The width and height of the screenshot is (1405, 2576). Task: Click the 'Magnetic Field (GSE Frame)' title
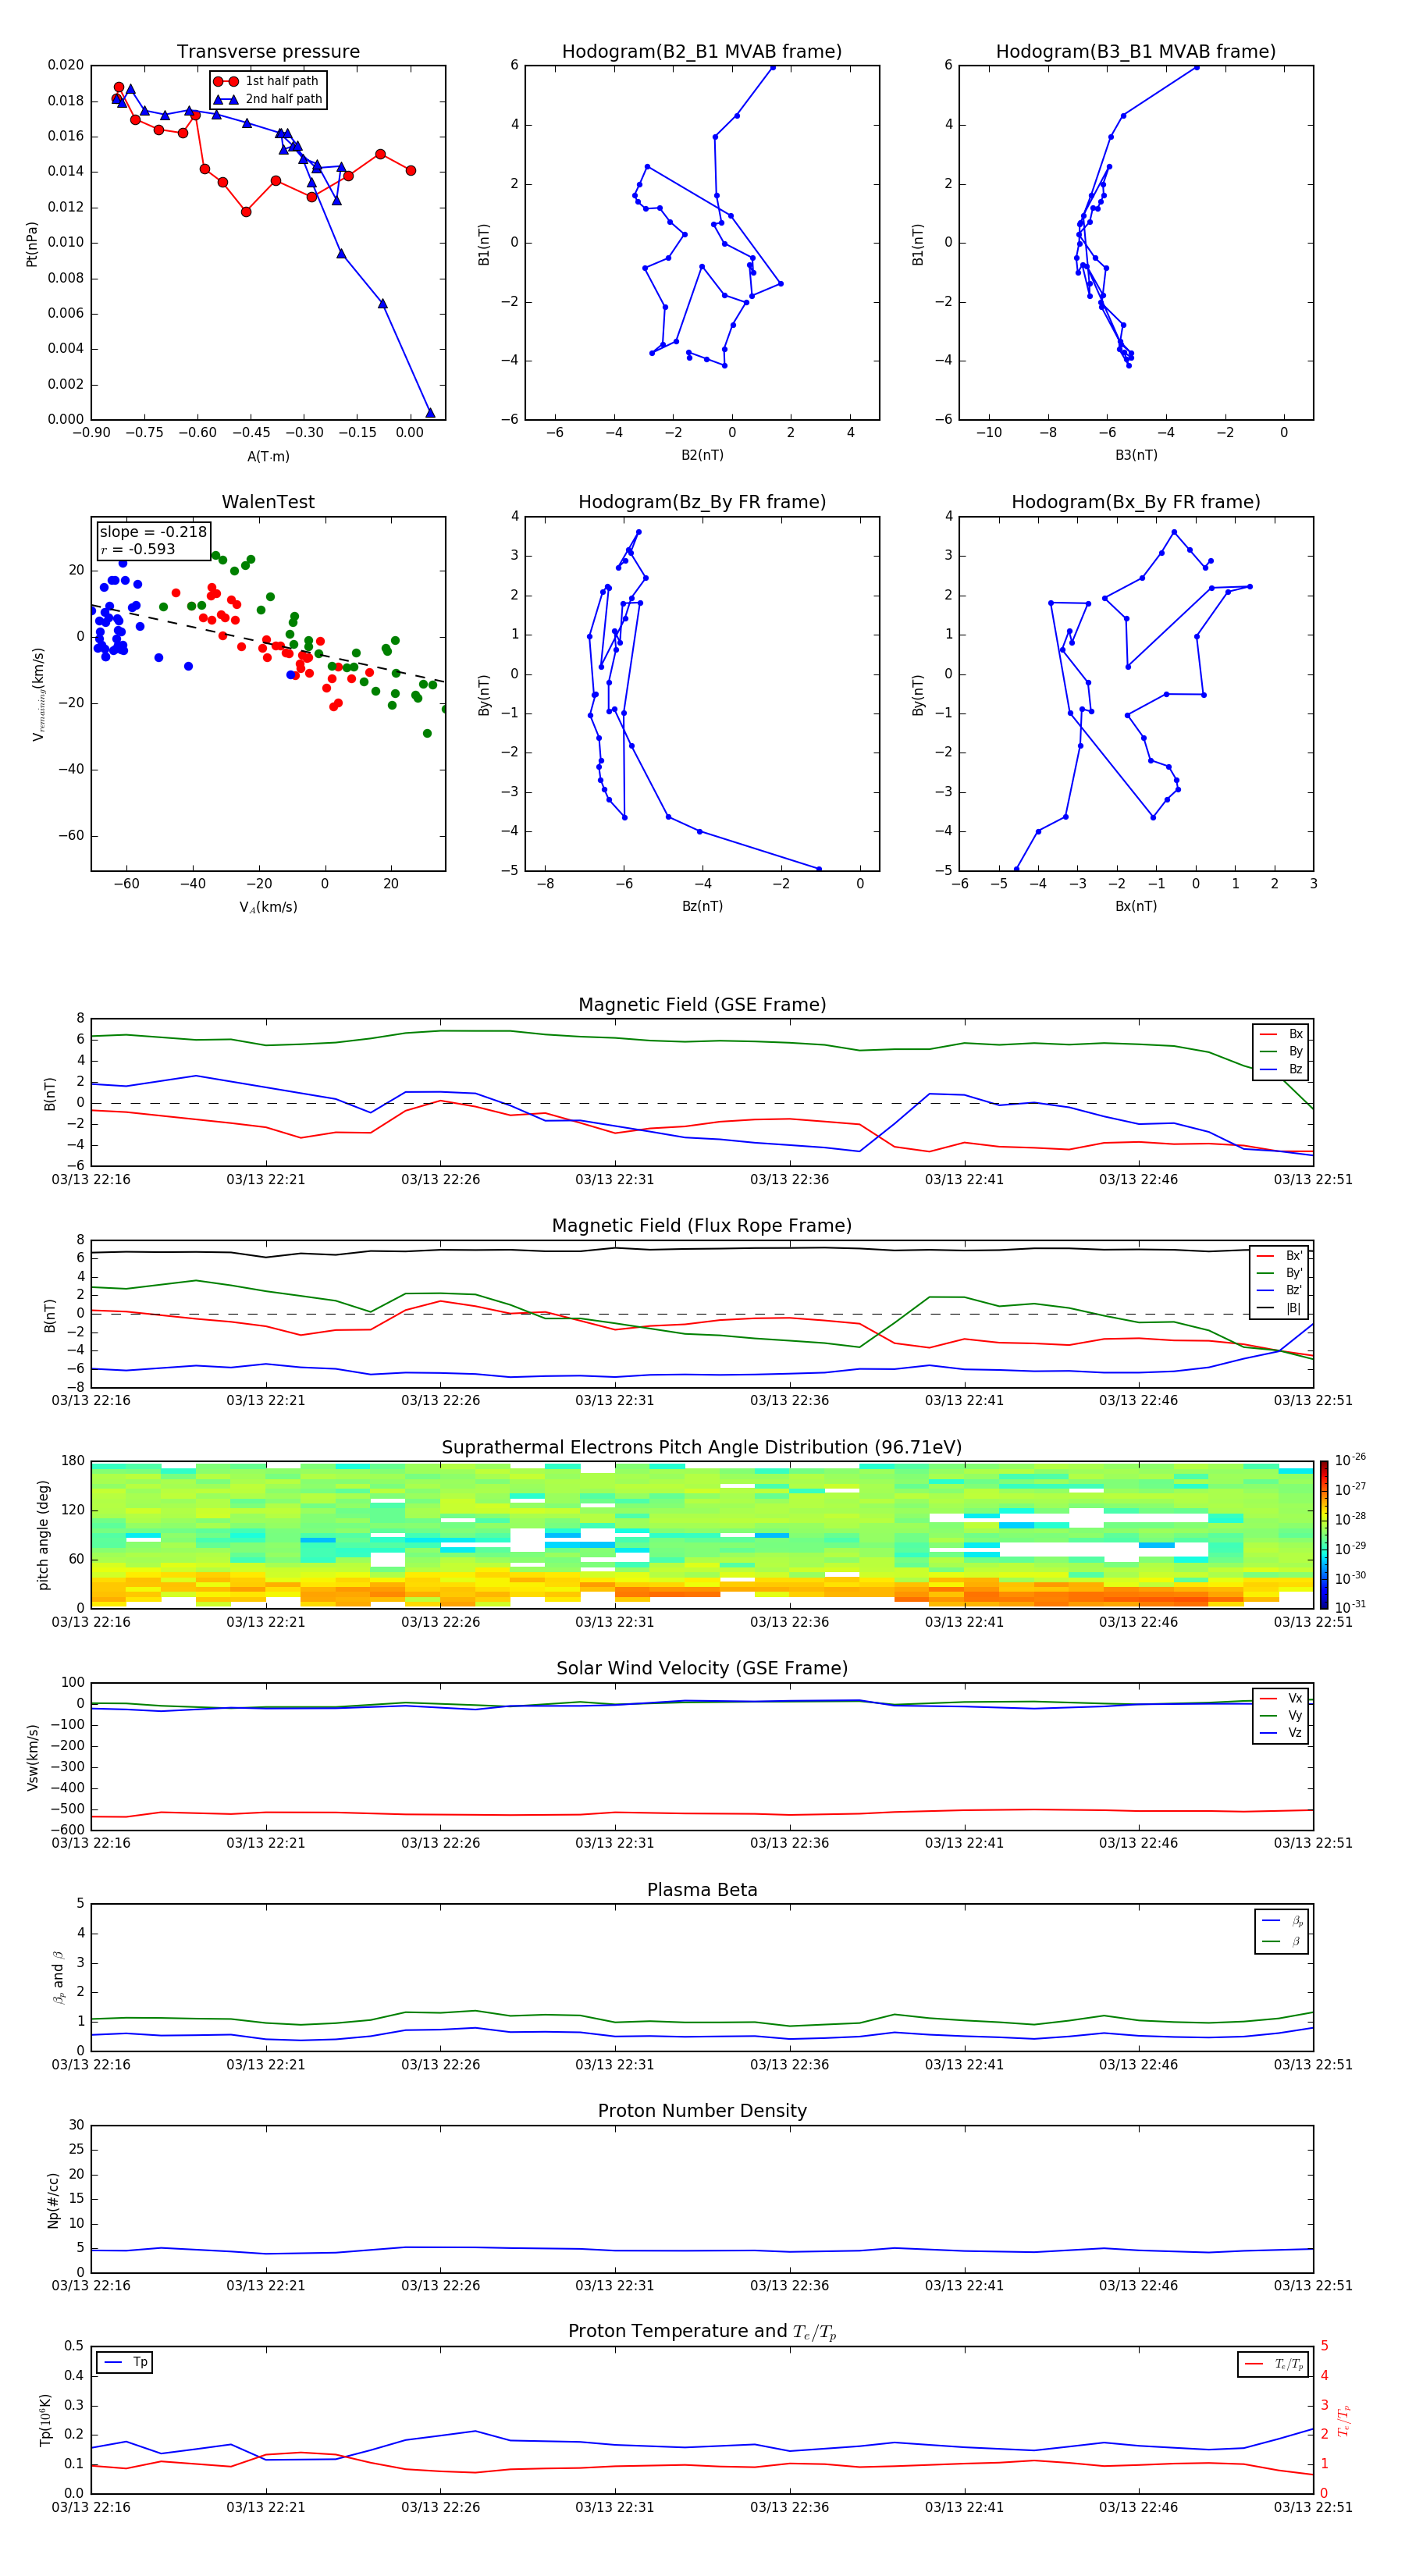coord(702,1005)
